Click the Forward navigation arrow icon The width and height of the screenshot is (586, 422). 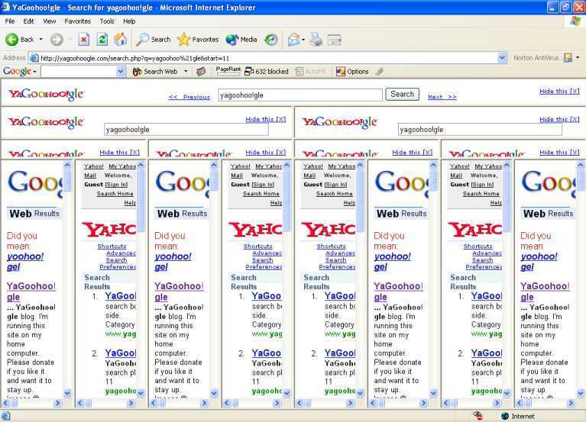click(57, 39)
